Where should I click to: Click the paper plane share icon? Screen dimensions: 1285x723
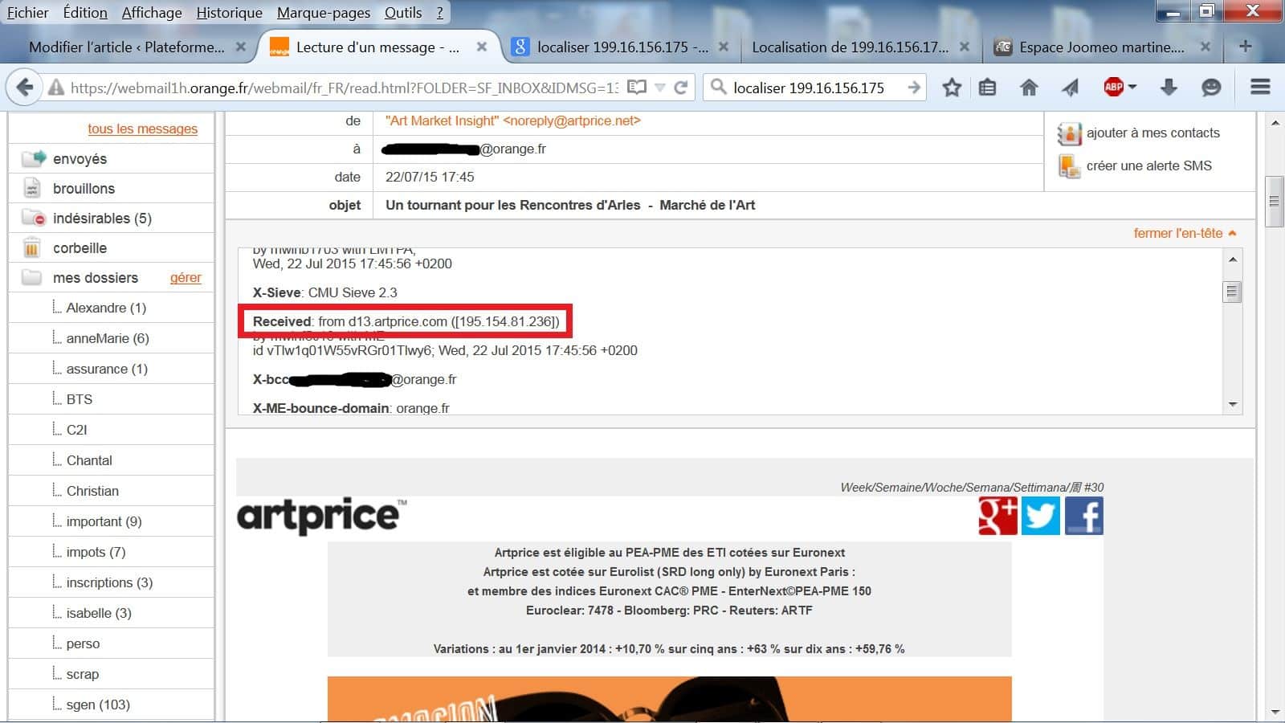pos(1071,88)
